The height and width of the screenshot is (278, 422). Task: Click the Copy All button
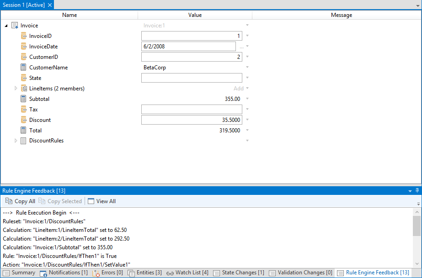pyautogui.click(x=20, y=201)
